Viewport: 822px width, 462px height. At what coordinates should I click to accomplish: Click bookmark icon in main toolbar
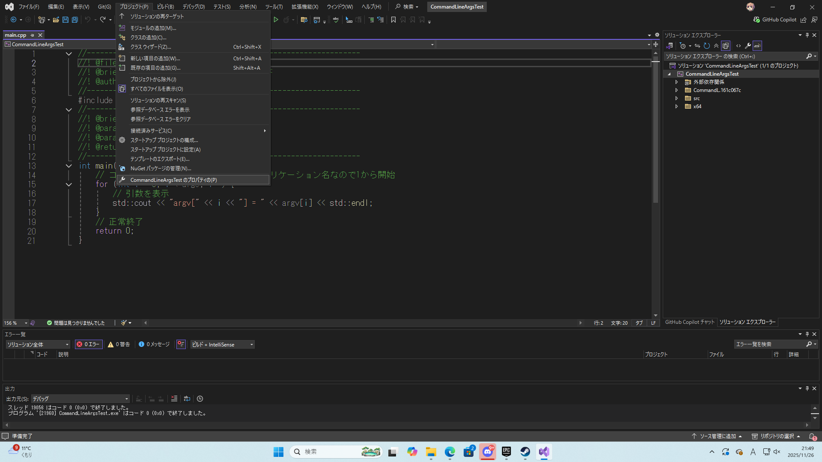tap(393, 20)
